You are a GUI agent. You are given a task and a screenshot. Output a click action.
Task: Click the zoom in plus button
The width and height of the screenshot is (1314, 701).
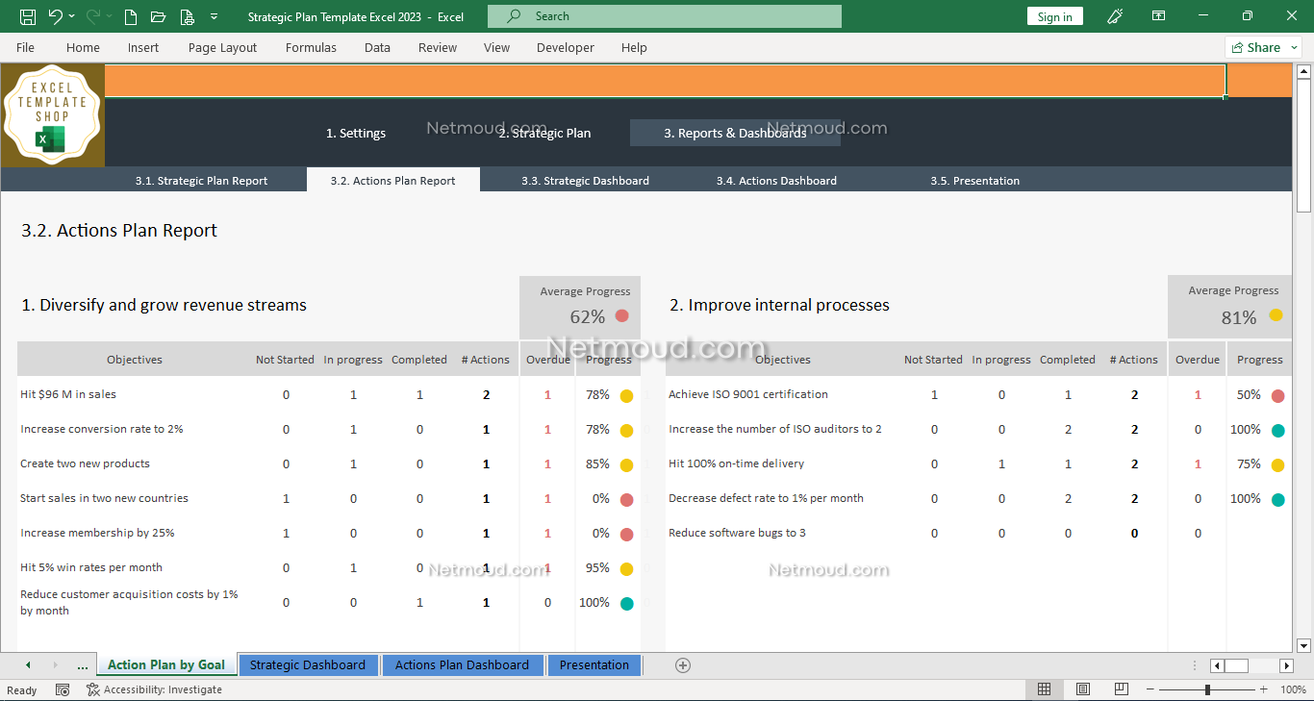coord(1263,689)
